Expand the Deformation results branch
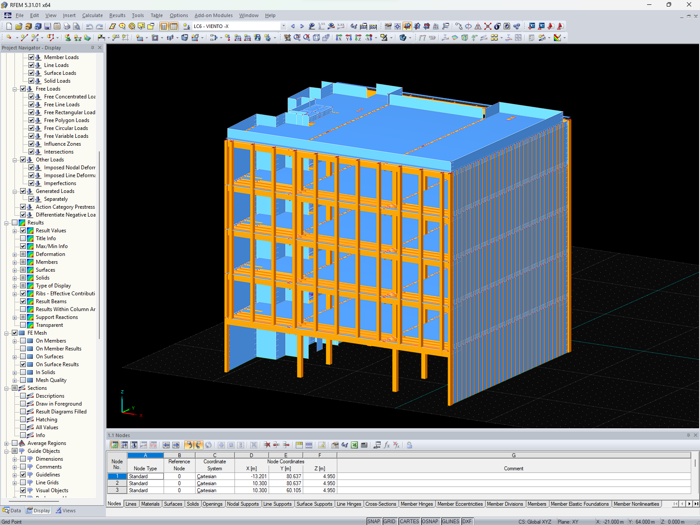Viewport: 700px width, 525px height. click(x=15, y=254)
